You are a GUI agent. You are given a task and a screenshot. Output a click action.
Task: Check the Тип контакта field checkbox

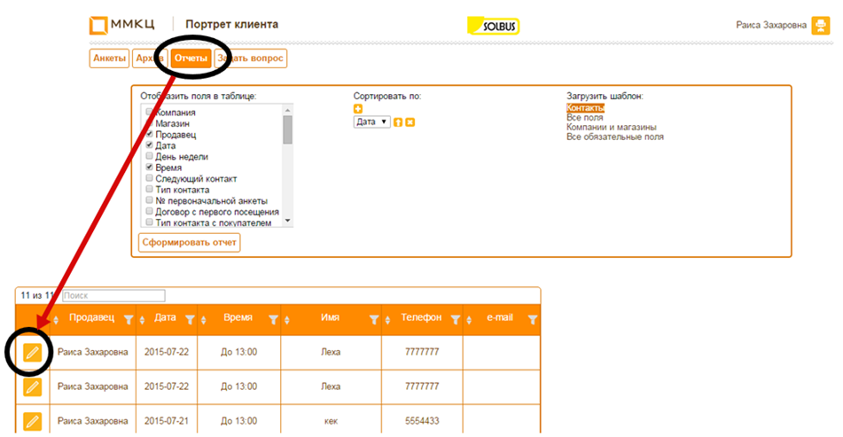pos(150,189)
